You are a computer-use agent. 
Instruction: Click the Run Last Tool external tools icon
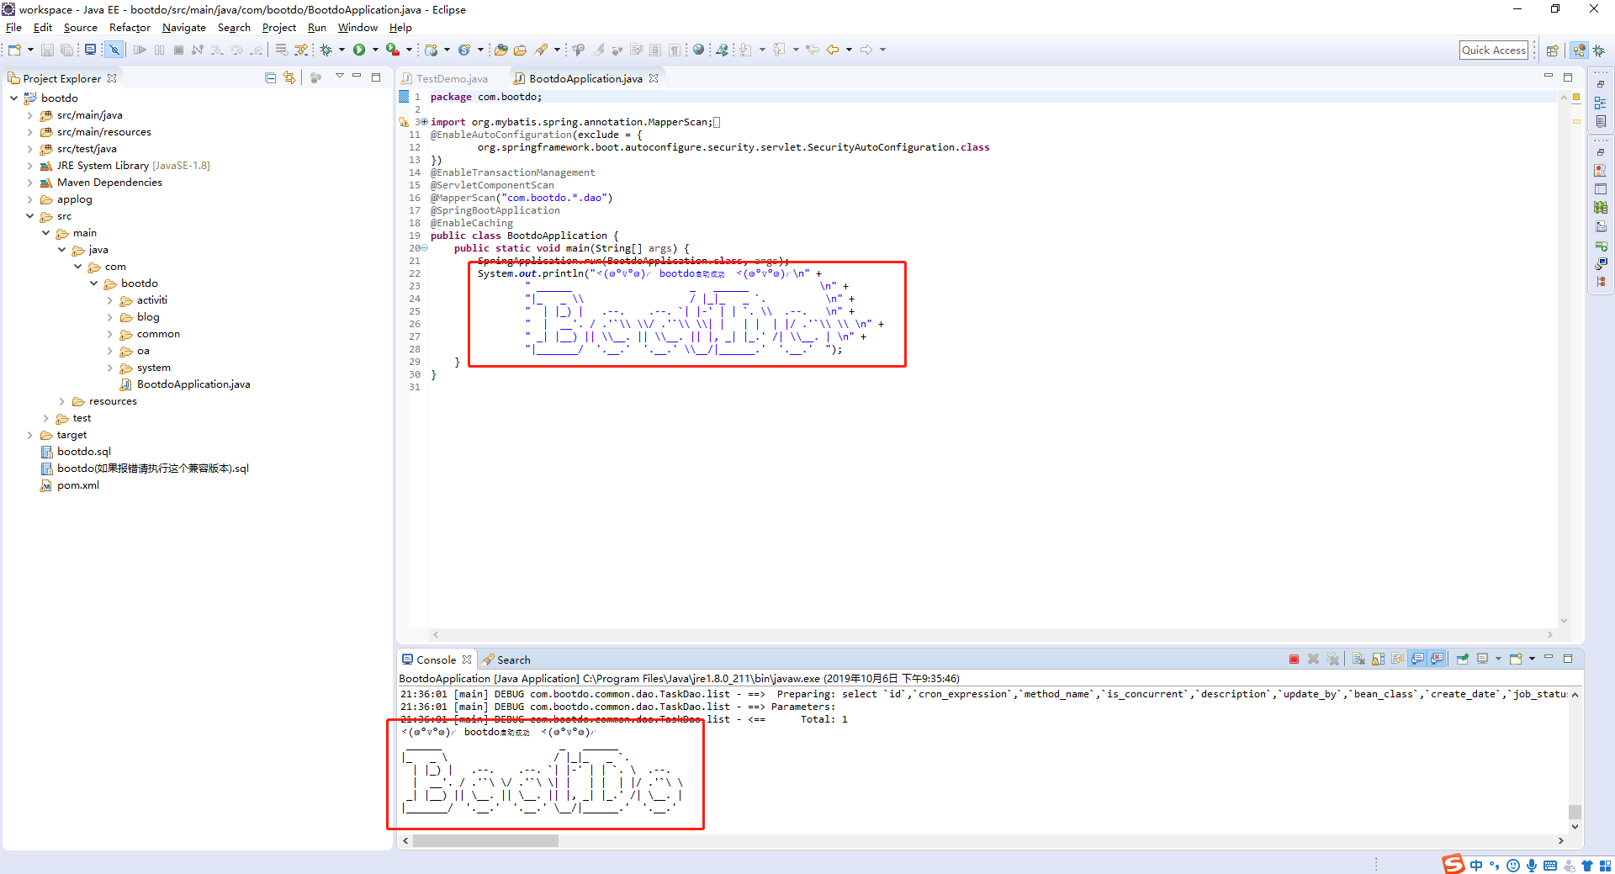[393, 50]
